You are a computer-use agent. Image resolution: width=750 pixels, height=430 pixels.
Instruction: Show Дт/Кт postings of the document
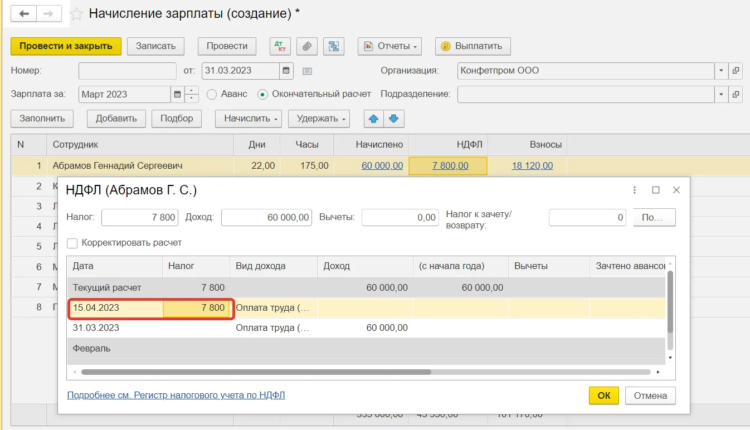(x=280, y=46)
